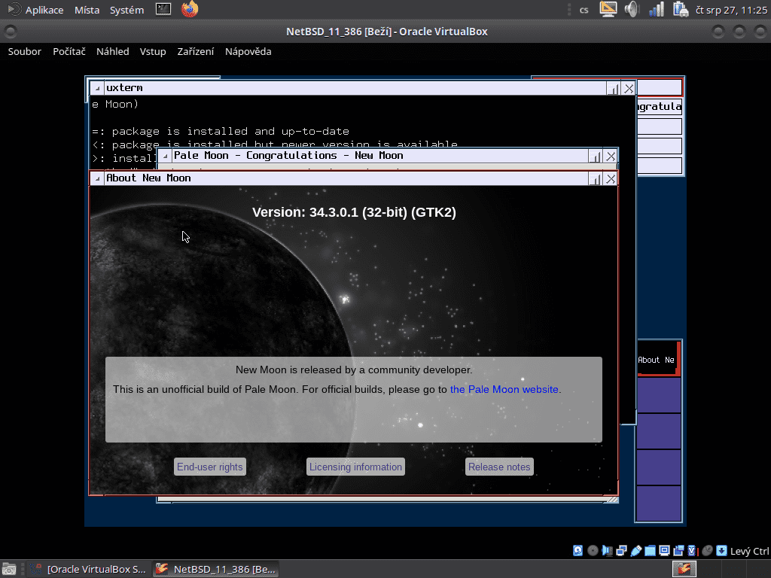Image resolution: width=771 pixels, height=578 pixels.
Task: Click the Release notes button
Action: pyautogui.click(x=499, y=467)
